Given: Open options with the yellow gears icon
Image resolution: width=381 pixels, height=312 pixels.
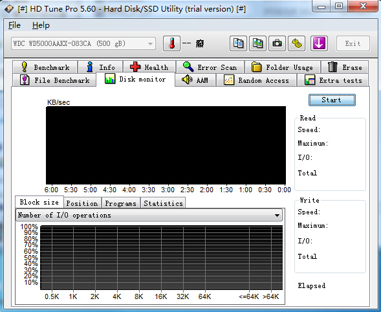Looking at the screenshot, I should click(296, 43).
